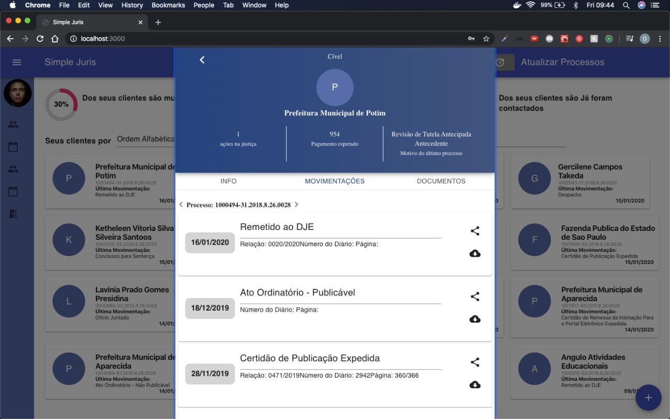Click the back arrow in client header
Screen dimensions: 670x419
click(202, 60)
